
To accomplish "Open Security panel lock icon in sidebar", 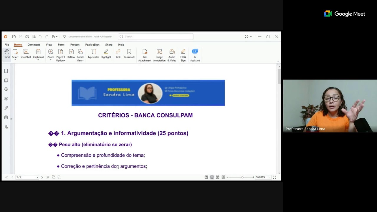I will (x=6, y=117).
